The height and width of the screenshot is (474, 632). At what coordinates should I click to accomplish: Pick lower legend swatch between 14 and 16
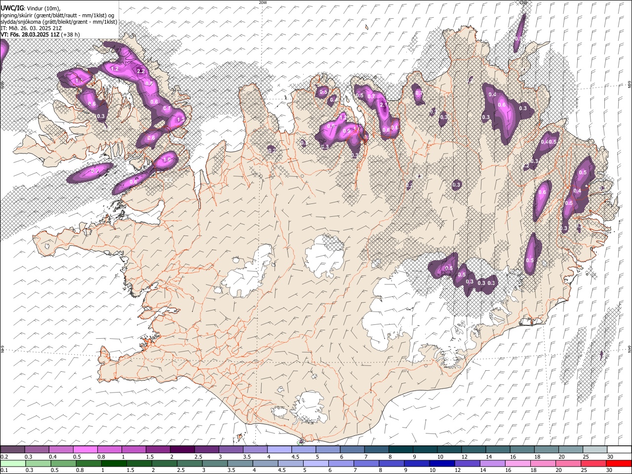(492, 463)
